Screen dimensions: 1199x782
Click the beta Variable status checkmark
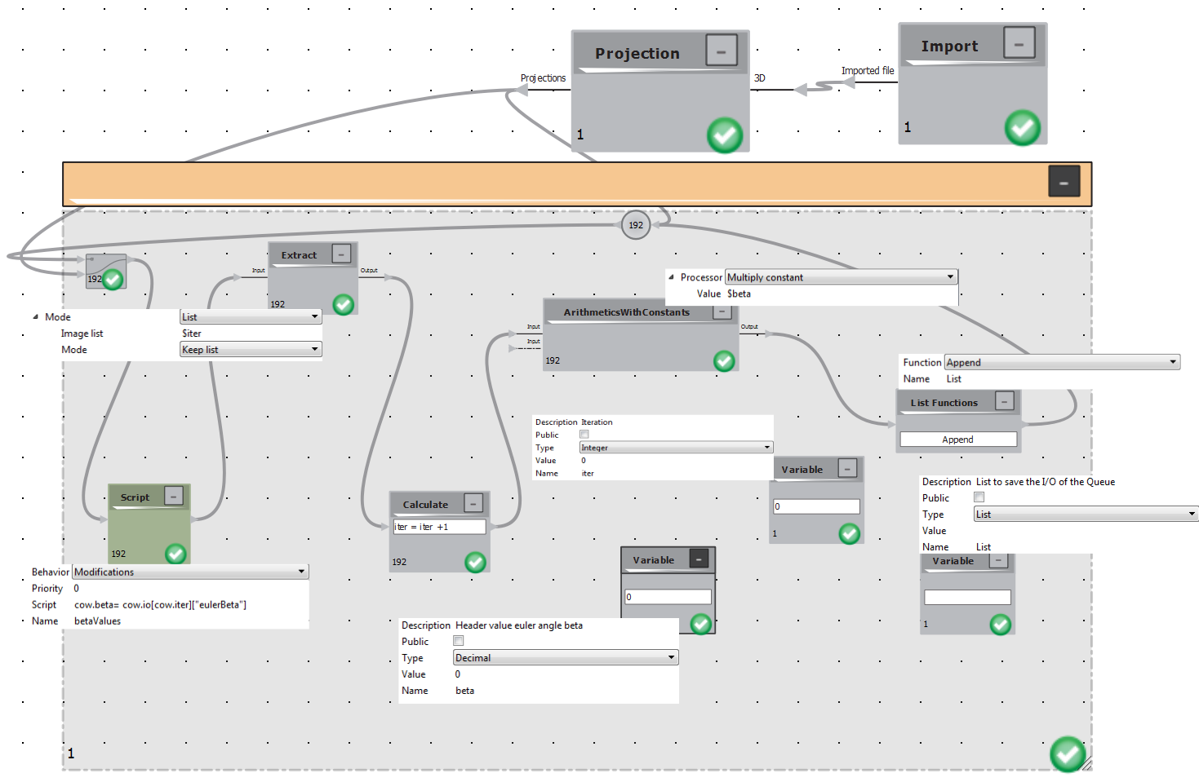[x=700, y=624]
